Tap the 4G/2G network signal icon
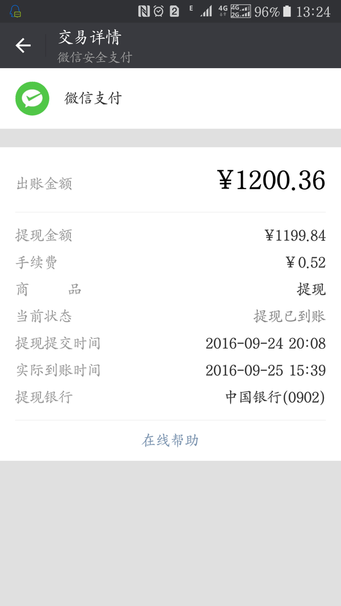 [241, 11]
